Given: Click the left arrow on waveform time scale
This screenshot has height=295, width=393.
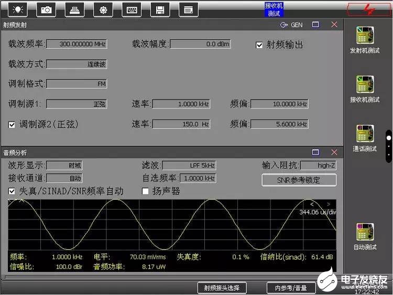Looking at the screenshot, I should [x=312, y=204].
